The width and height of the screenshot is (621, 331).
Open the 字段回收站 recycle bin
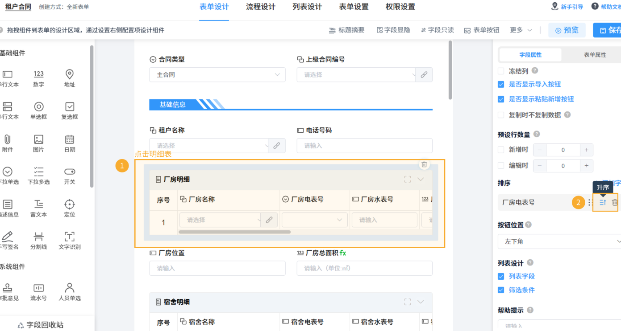pyautogui.click(x=40, y=325)
